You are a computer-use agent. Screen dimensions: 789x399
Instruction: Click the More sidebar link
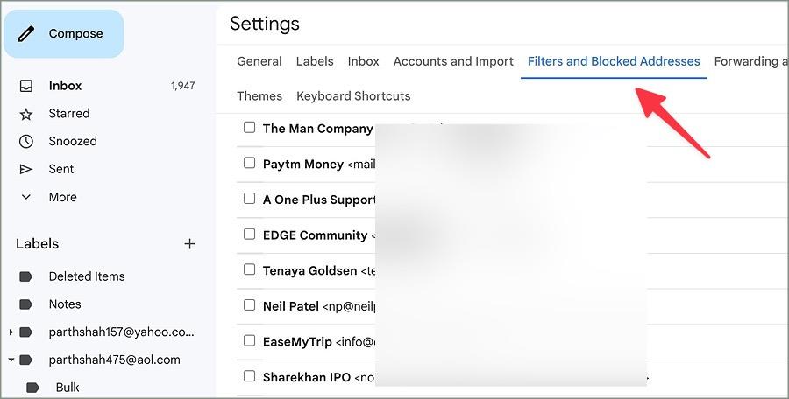[x=62, y=197]
